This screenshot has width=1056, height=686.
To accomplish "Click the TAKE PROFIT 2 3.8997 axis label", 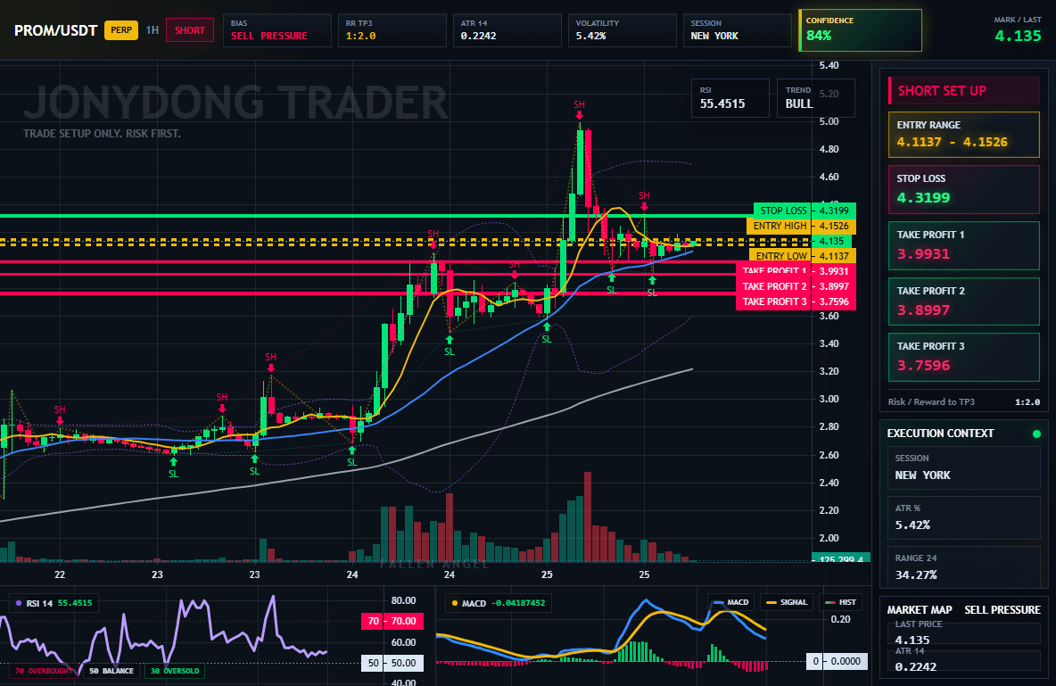I will [x=796, y=286].
